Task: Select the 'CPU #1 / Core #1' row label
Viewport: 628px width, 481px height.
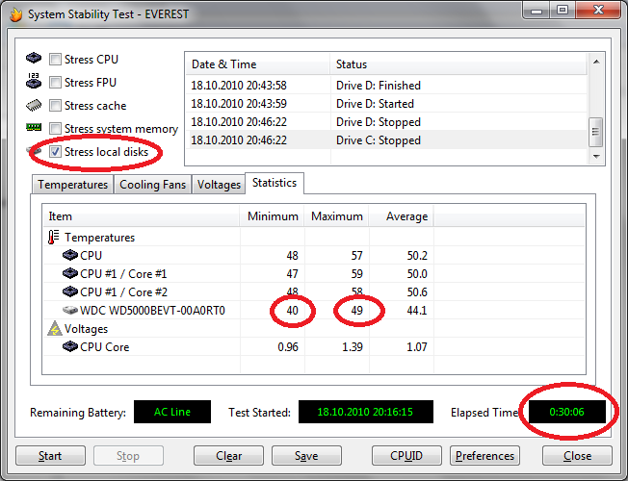Action: click(x=123, y=274)
